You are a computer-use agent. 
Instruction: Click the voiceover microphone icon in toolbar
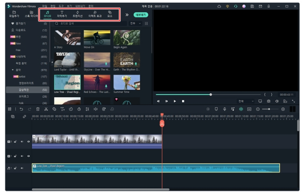[x=225, y=109]
